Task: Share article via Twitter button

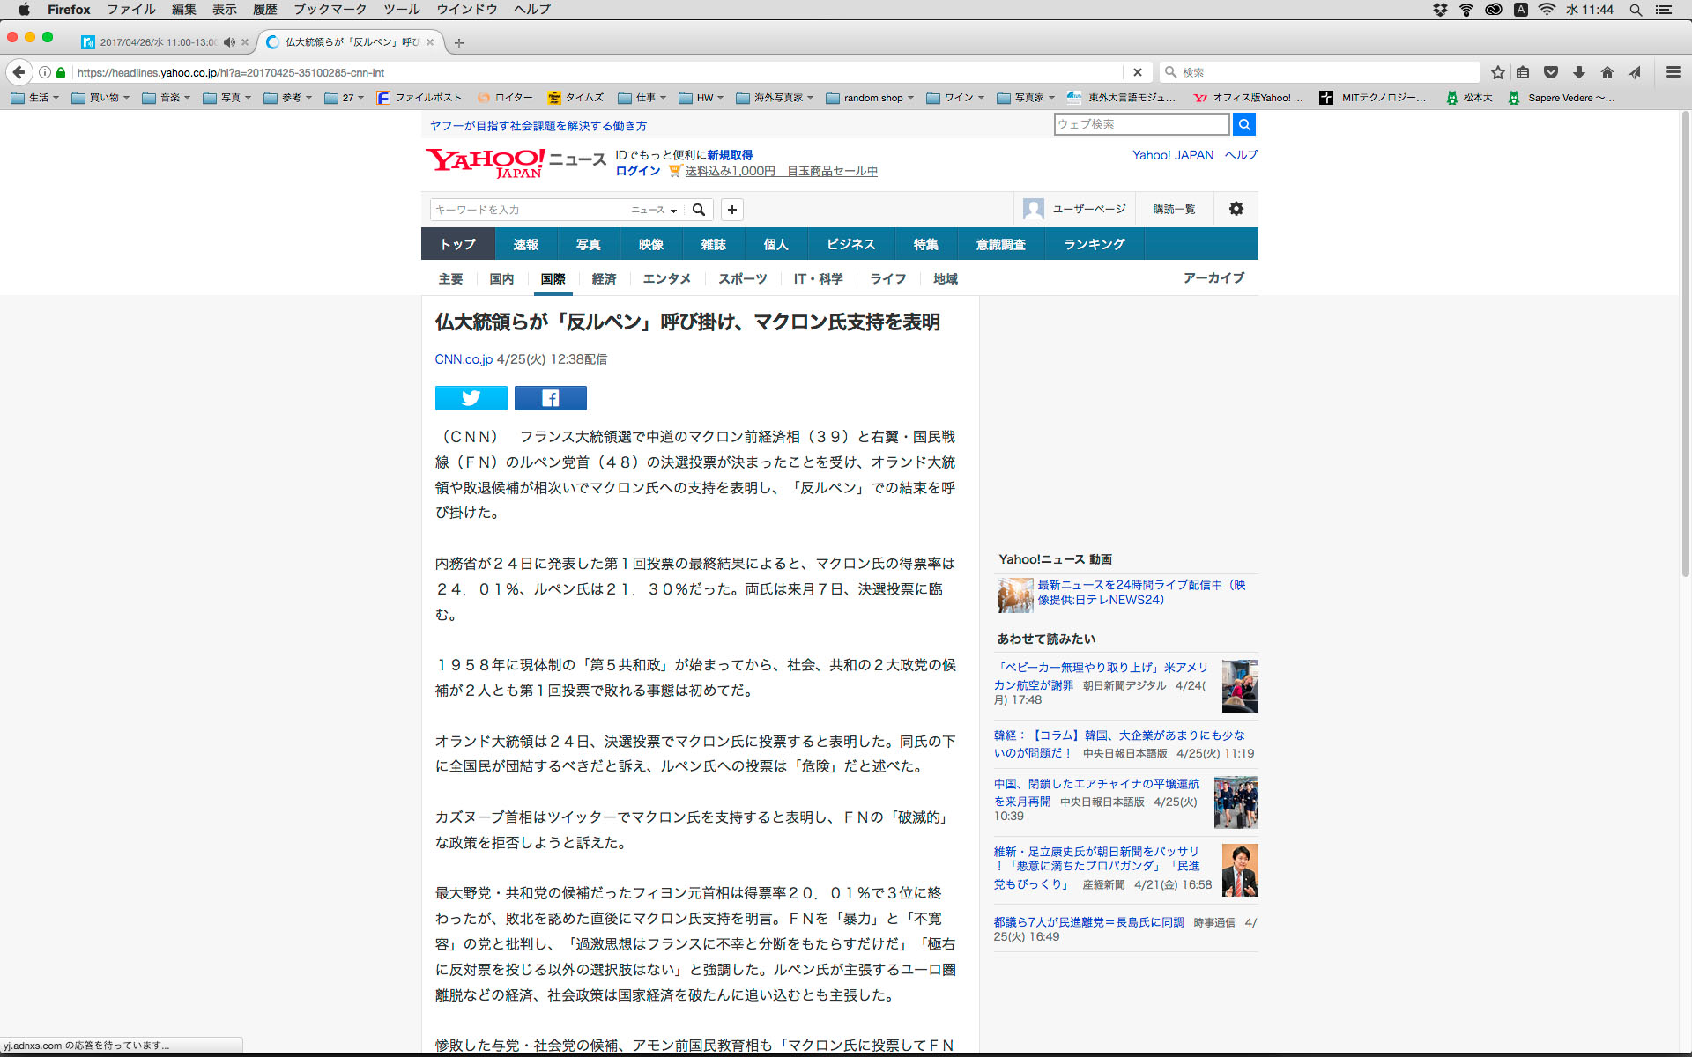Action: click(x=471, y=398)
